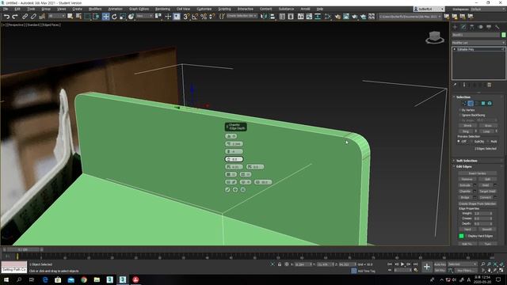The height and width of the screenshot is (285, 507).
Task: Click the Align tool icon
Action: [273, 16]
